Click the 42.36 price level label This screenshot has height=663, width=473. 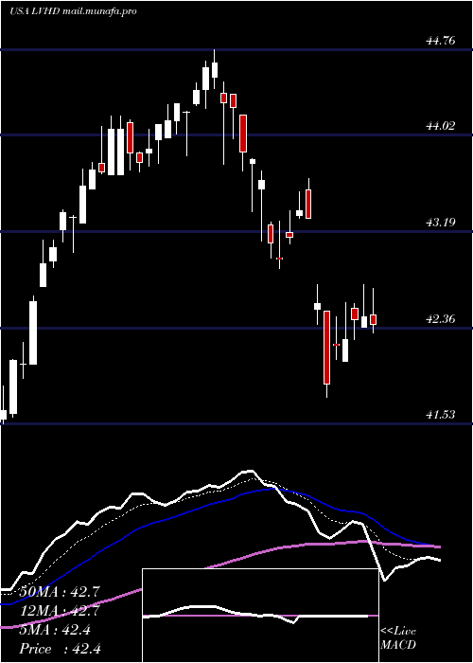click(441, 318)
